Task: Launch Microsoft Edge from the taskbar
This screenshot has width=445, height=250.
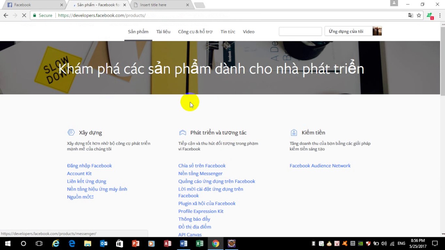Action: (x=72, y=243)
